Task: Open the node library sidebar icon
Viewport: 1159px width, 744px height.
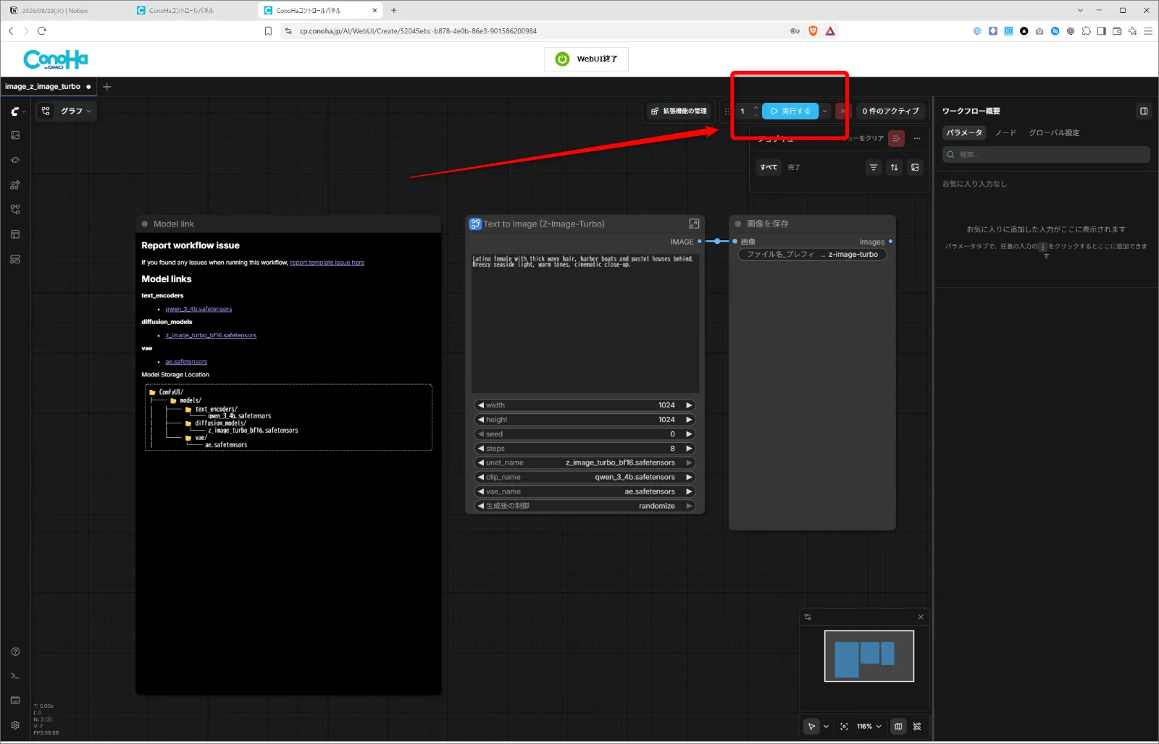Action: tap(15, 160)
